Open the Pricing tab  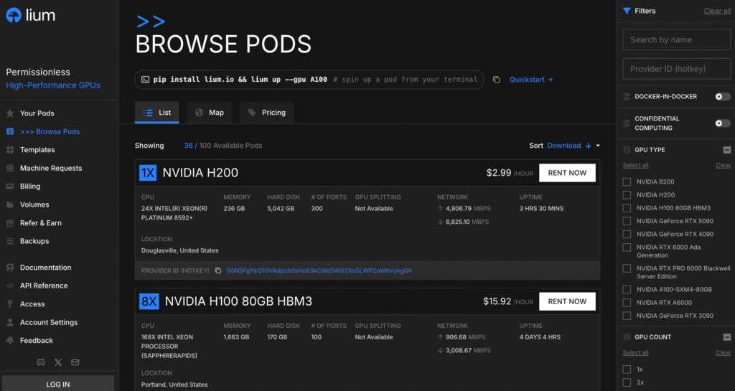pyautogui.click(x=266, y=113)
